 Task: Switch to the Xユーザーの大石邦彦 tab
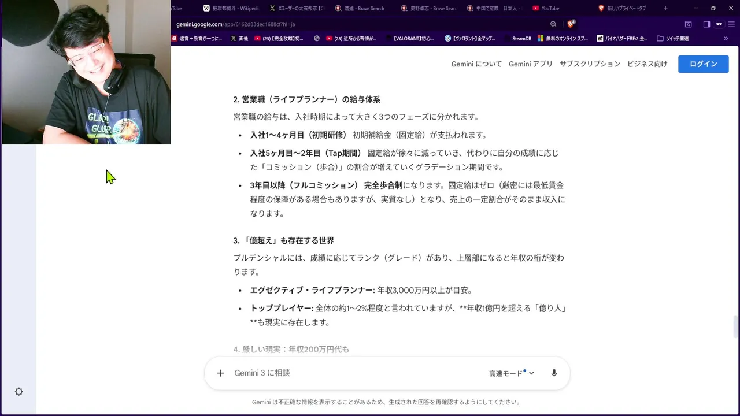pyautogui.click(x=297, y=8)
